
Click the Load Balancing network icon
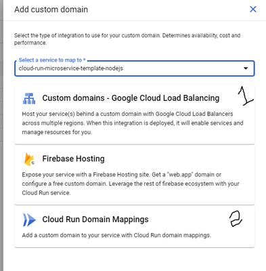(29, 98)
